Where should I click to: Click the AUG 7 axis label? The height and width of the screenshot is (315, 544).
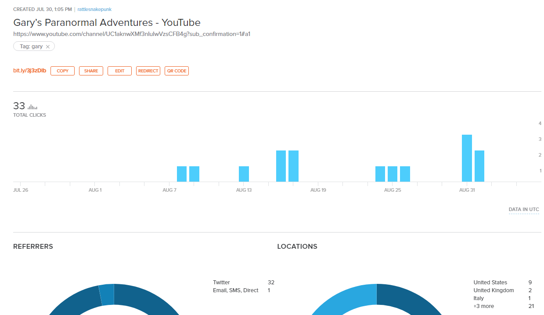coord(169,190)
